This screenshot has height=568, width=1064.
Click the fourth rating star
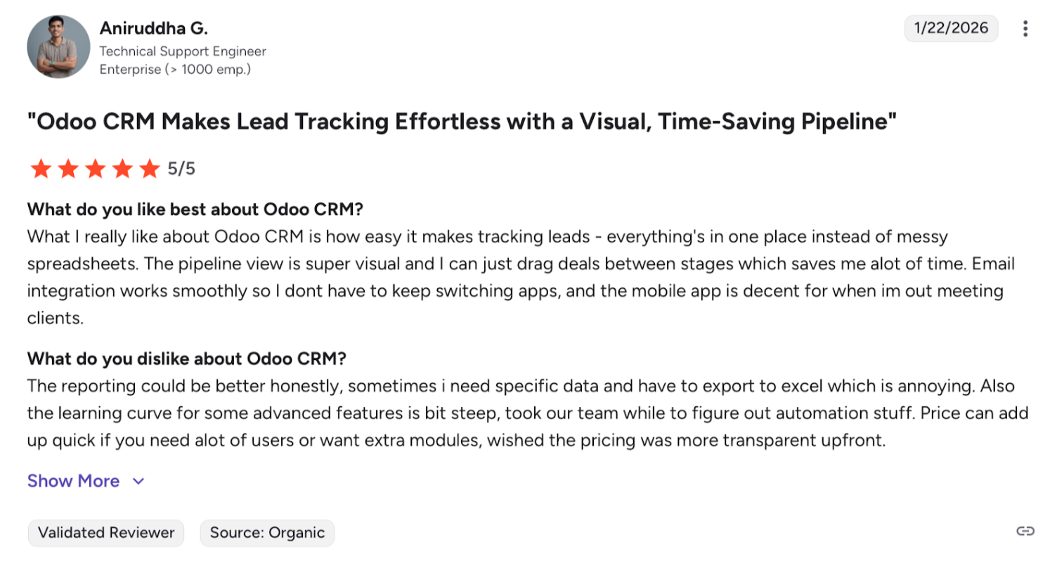tap(123, 169)
